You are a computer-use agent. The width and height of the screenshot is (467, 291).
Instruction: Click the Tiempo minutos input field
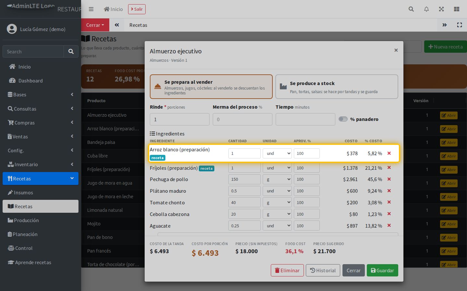[x=305, y=119]
